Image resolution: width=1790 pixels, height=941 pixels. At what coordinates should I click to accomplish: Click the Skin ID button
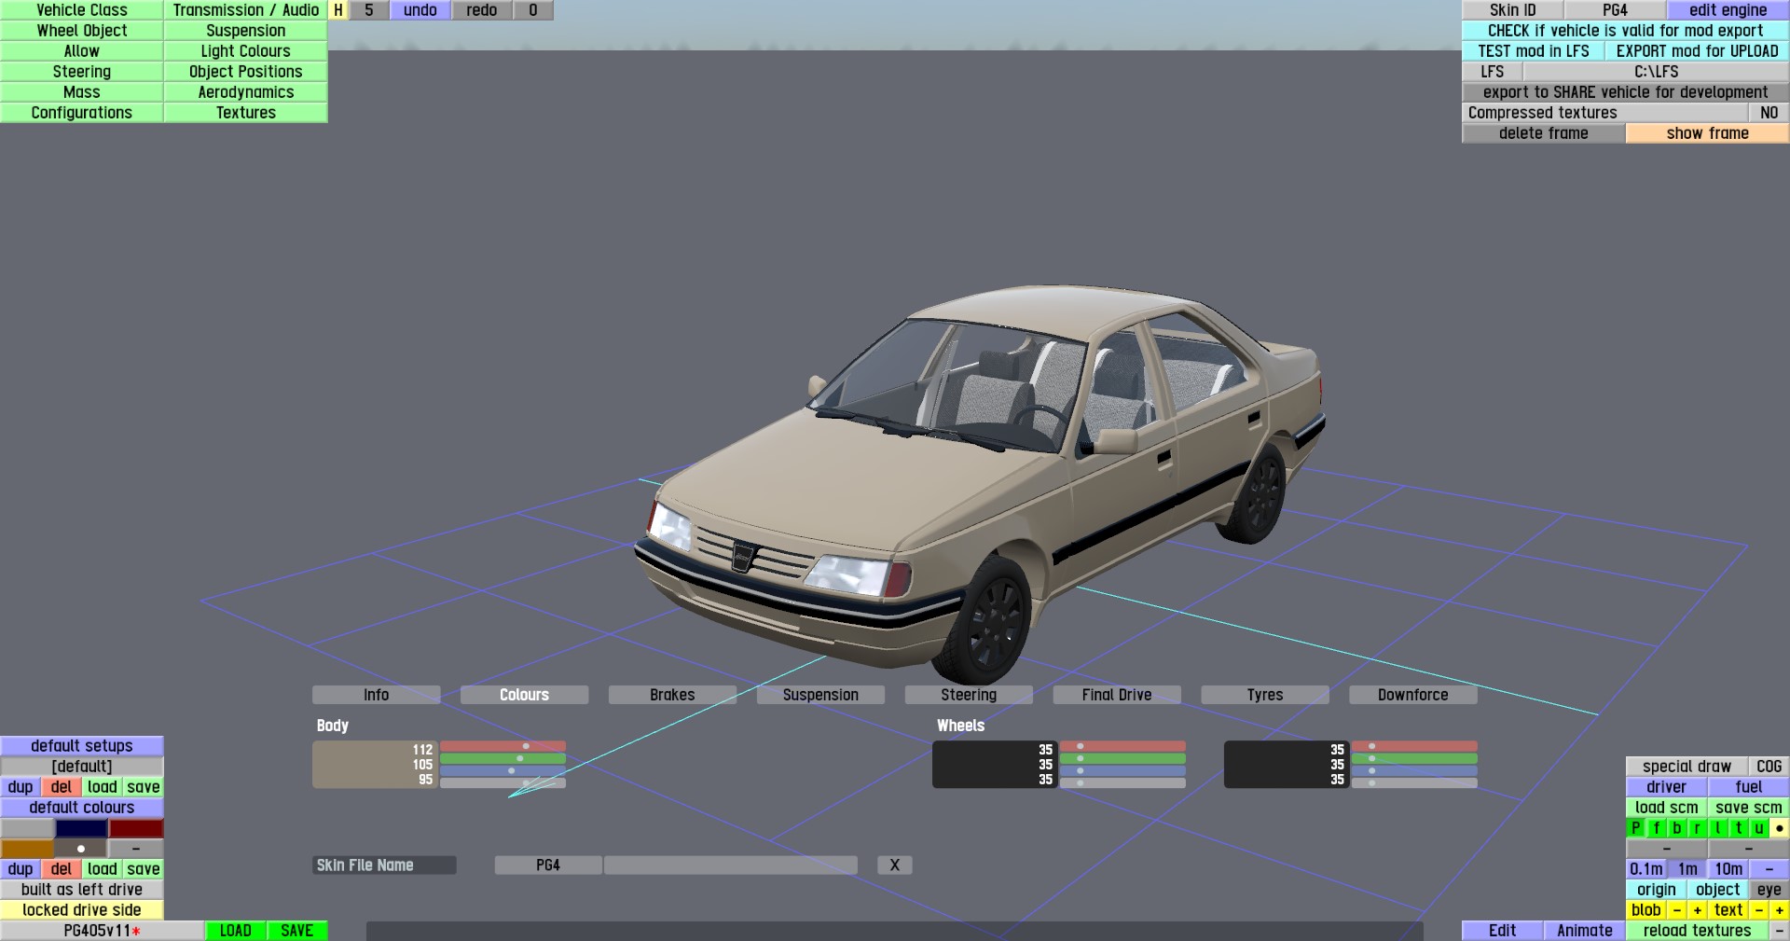pyautogui.click(x=1512, y=10)
